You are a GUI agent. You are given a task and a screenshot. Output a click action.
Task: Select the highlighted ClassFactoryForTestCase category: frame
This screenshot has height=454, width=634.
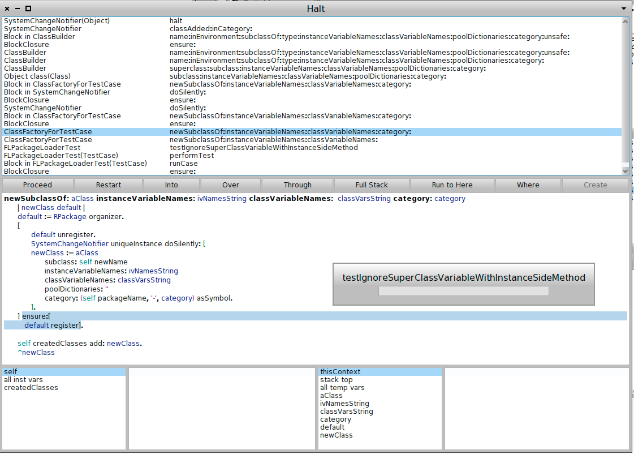pyautogui.click(x=312, y=132)
